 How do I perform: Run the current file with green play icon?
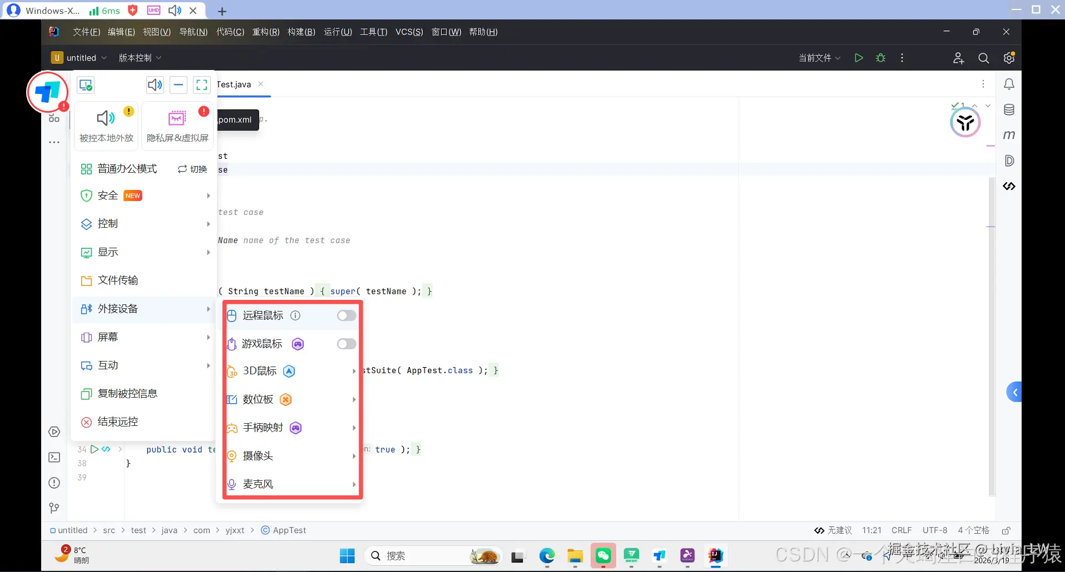click(859, 58)
